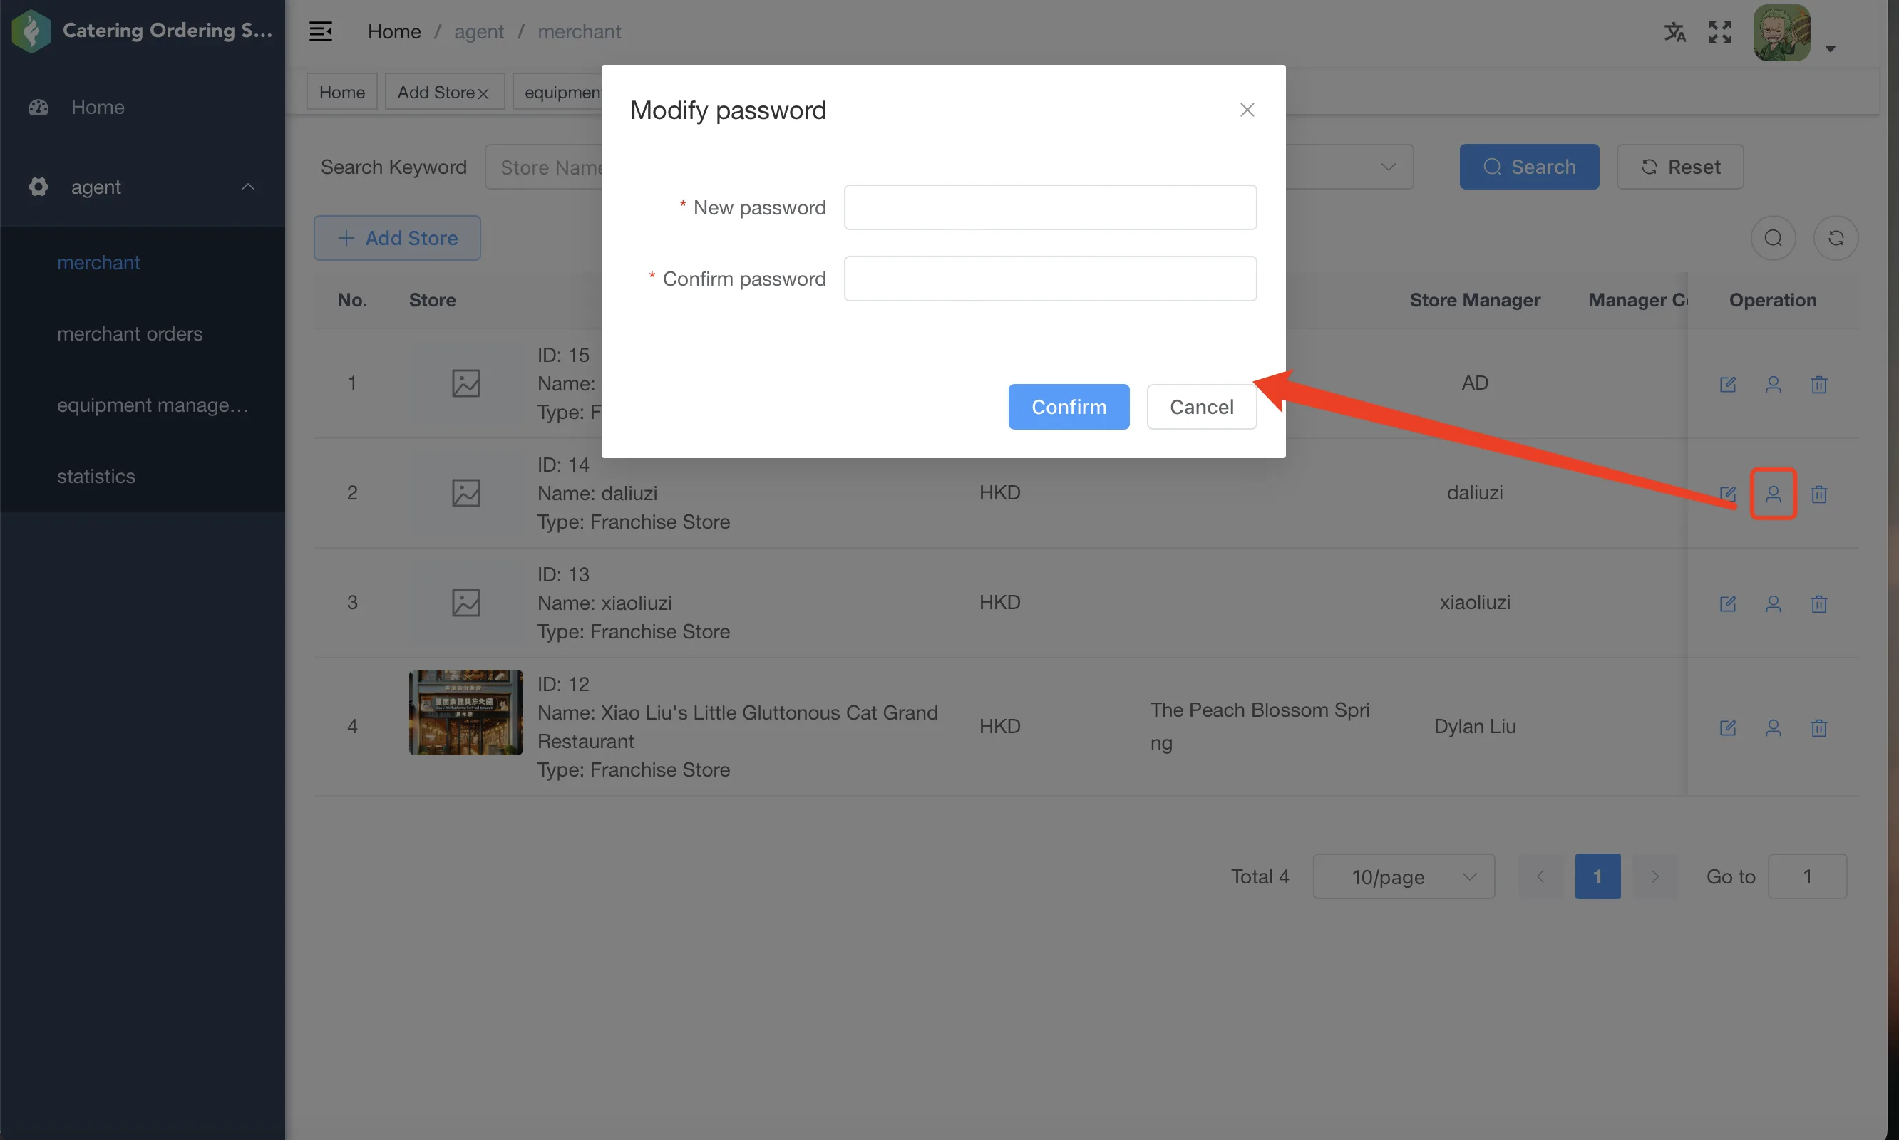Open the 10/page size dropdown
1899x1140 pixels.
click(1404, 876)
